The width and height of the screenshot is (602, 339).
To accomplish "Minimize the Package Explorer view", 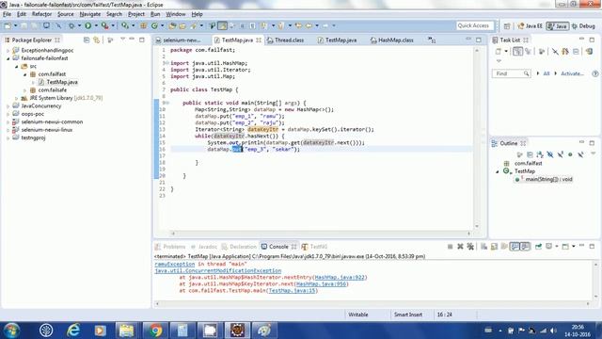I will (x=132, y=40).
